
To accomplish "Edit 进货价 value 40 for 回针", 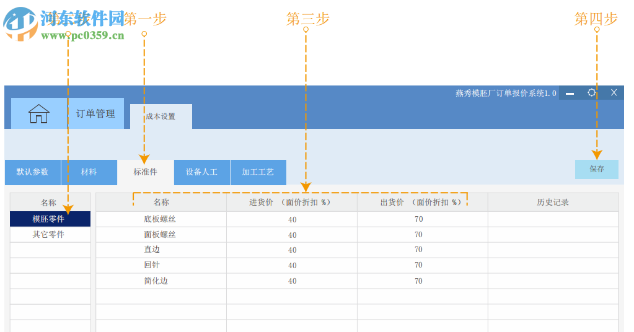I will coord(291,265).
